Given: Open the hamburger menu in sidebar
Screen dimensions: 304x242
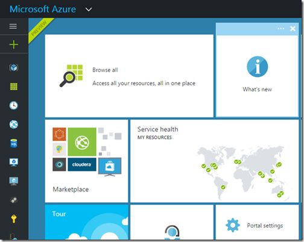Looking at the screenshot, I should pos(13,26).
